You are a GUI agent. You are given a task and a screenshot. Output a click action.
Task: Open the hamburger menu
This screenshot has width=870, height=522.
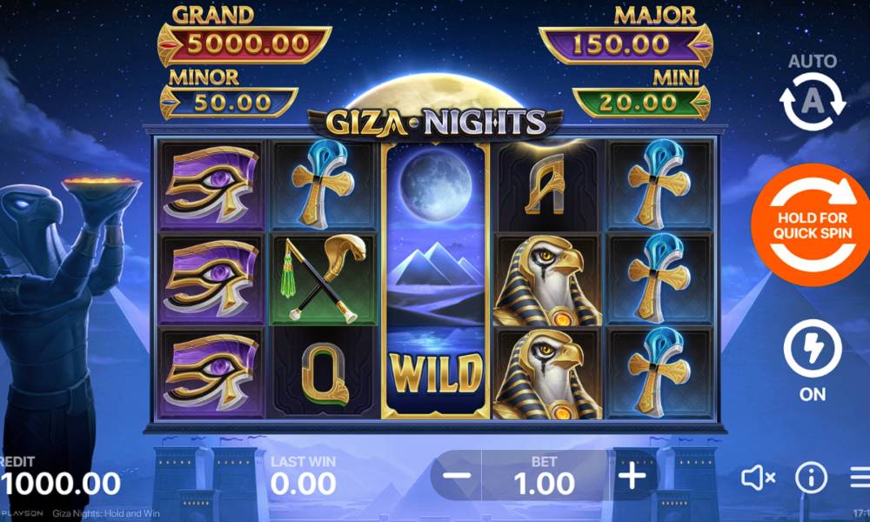point(860,477)
